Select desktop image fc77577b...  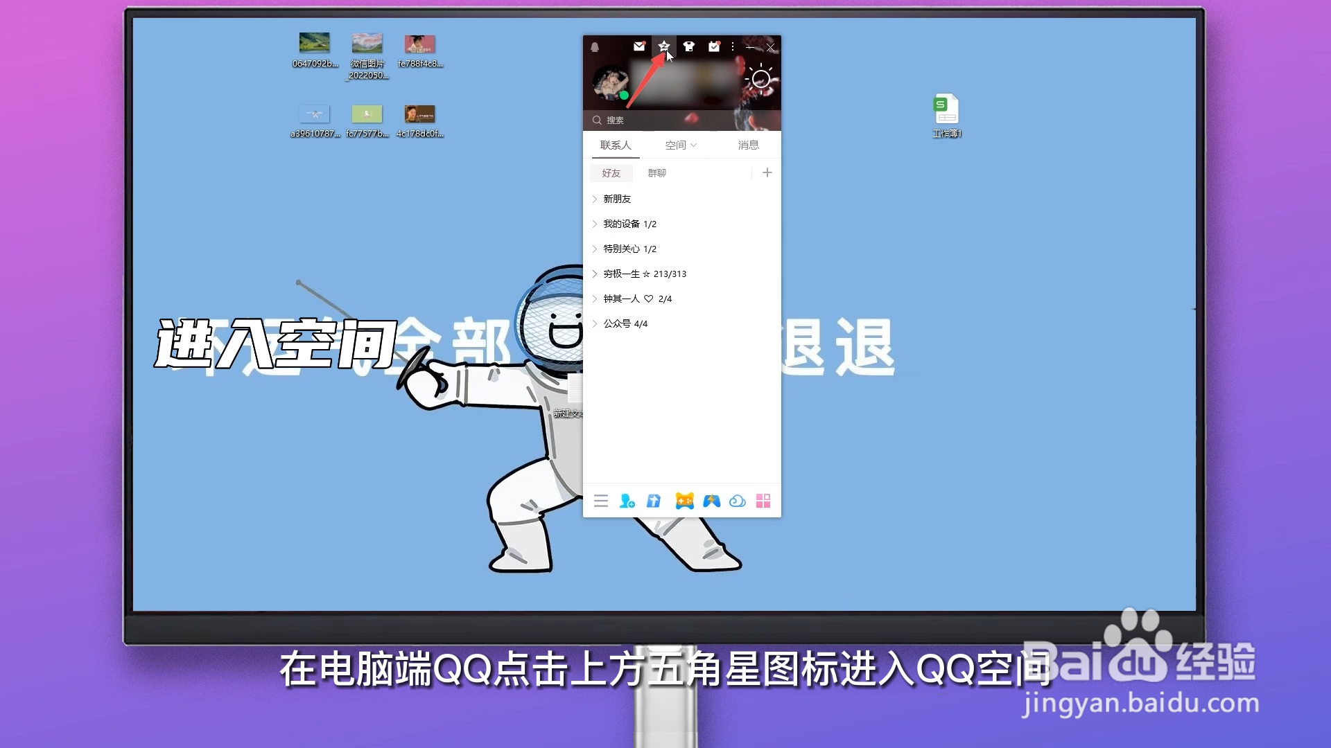point(367,121)
